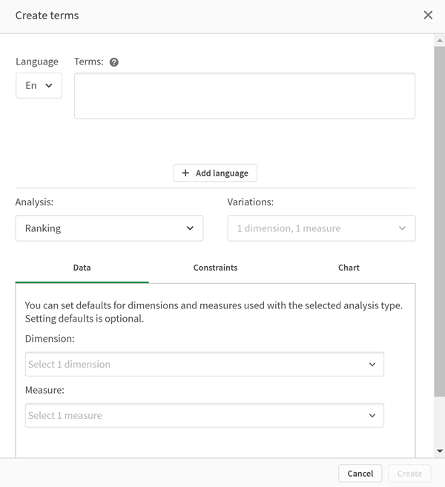Click the help icon beside Terms
The height and width of the screenshot is (487, 445).
pyautogui.click(x=114, y=62)
